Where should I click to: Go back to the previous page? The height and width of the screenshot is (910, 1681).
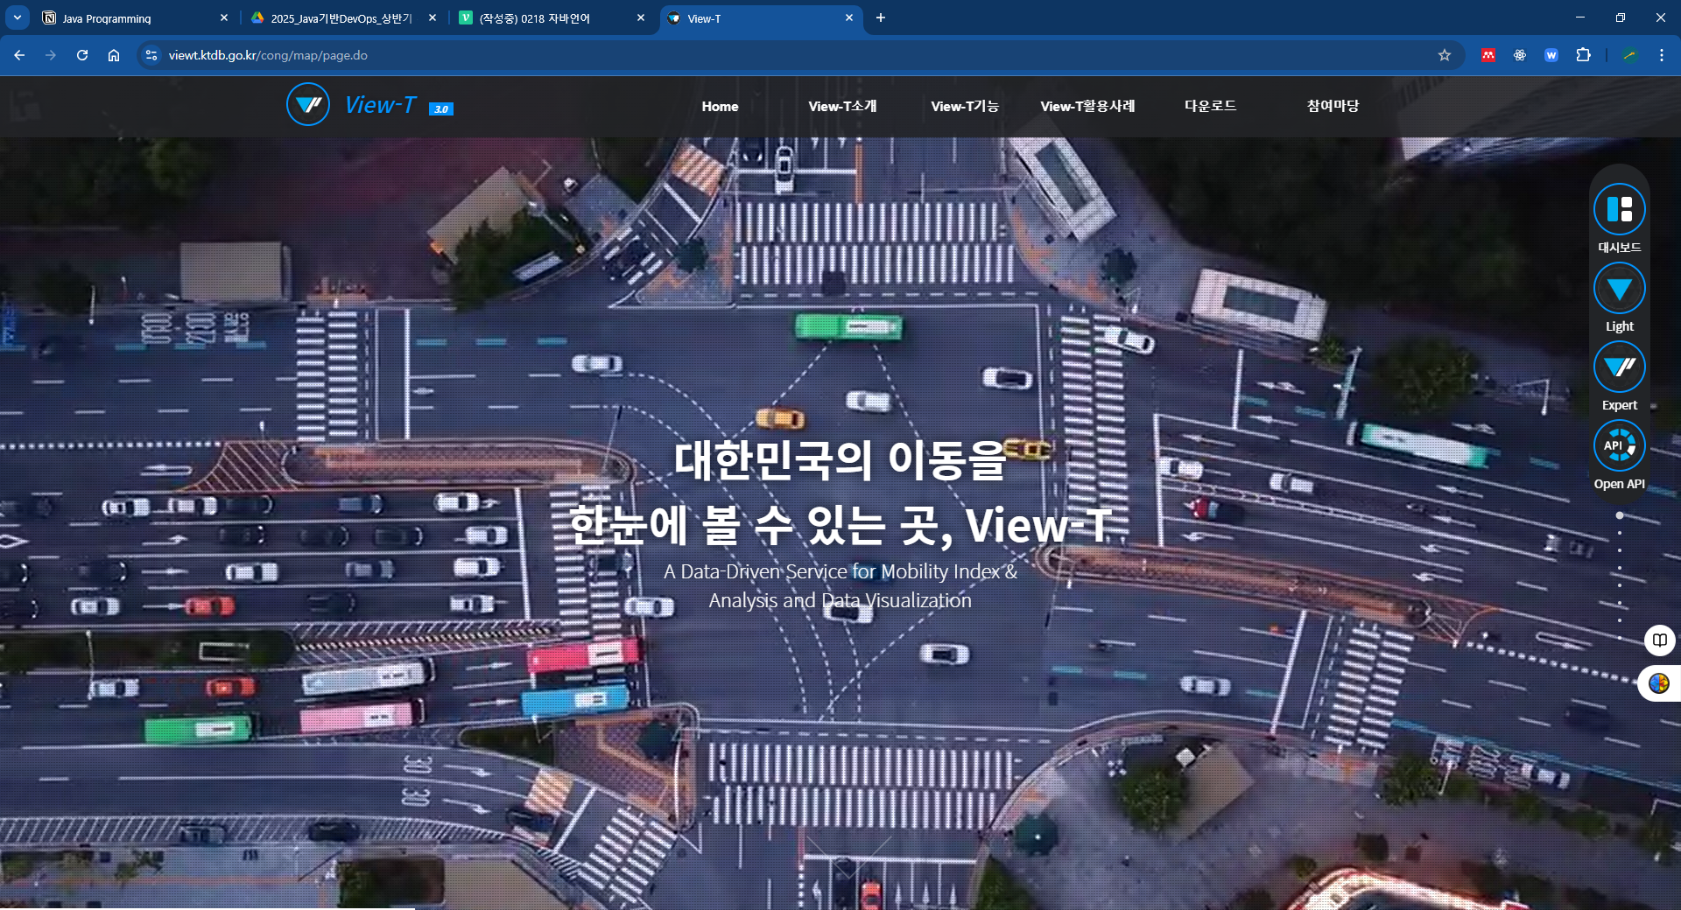click(x=19, y=55)
